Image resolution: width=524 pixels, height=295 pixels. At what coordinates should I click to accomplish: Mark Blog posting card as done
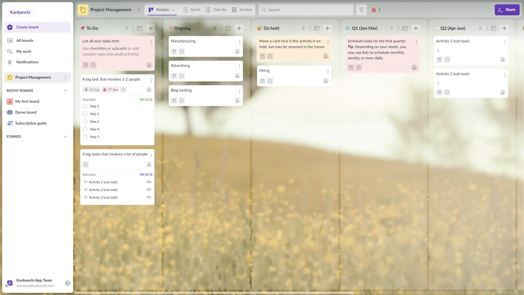(182, 101)
